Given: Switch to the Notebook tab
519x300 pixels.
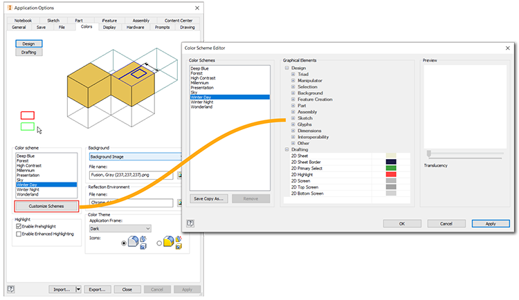Looking at the screenshot, I should click(23, 21).
